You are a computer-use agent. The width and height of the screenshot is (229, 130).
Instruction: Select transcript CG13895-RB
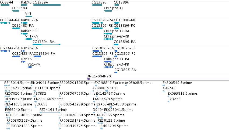(102, 25)
